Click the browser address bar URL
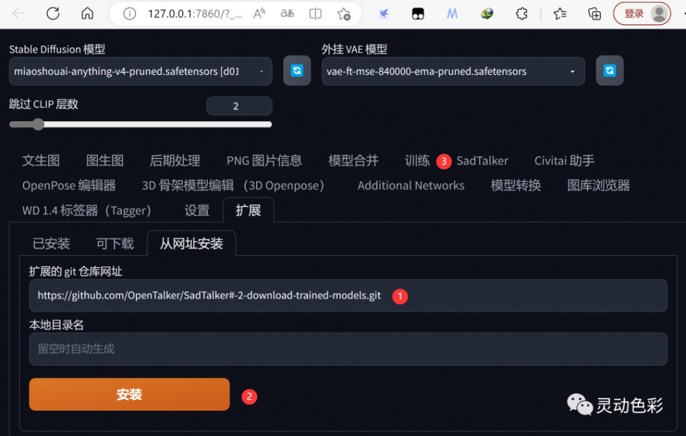This screenshot has width=686, height=436. click(x=195, y=14)
